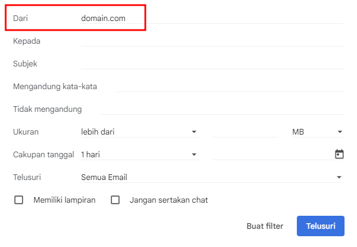Click the 'Jangan sertakan chat' label text
The image size is (357, 247).
169,200
